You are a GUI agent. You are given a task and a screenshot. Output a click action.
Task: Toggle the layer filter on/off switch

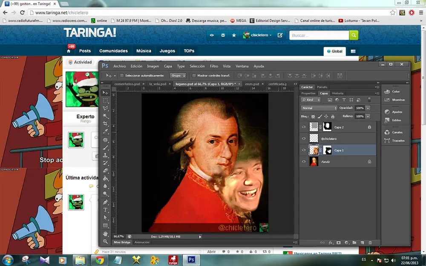click(x=369, y=100)
